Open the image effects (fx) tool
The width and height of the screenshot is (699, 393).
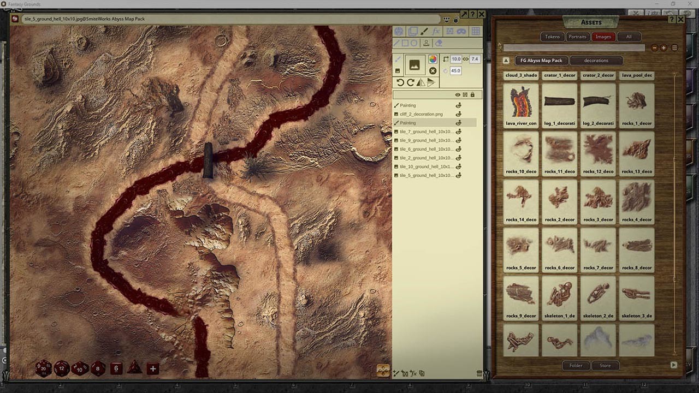pos(436,32)
